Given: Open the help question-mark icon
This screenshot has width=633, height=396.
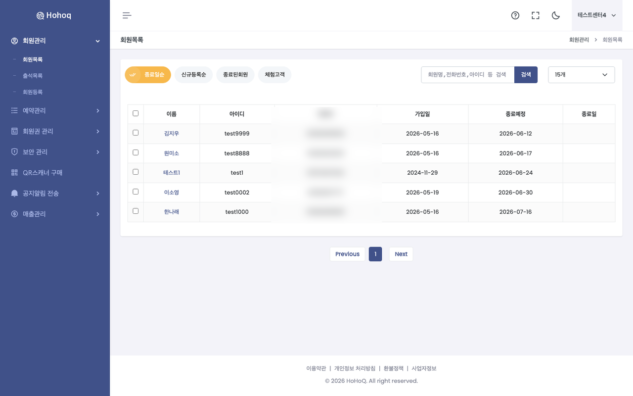Looking at the screenshot, I should click(x=515, y=15).
